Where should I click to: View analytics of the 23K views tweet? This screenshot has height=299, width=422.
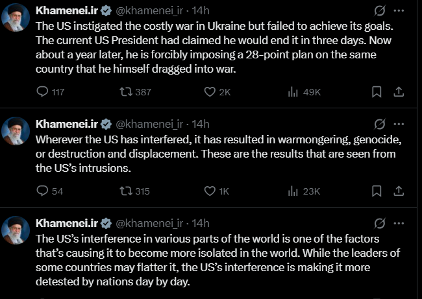tap(293, 191)
